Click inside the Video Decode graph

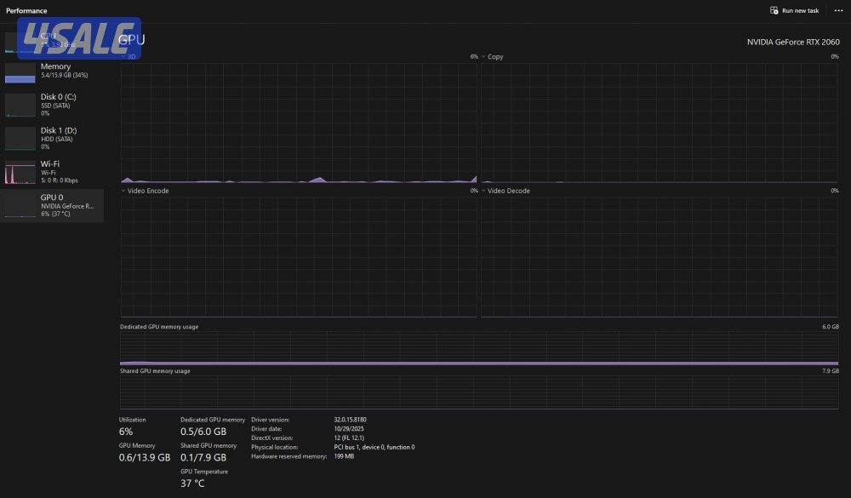pyautogui.click(x=660, y=256)
